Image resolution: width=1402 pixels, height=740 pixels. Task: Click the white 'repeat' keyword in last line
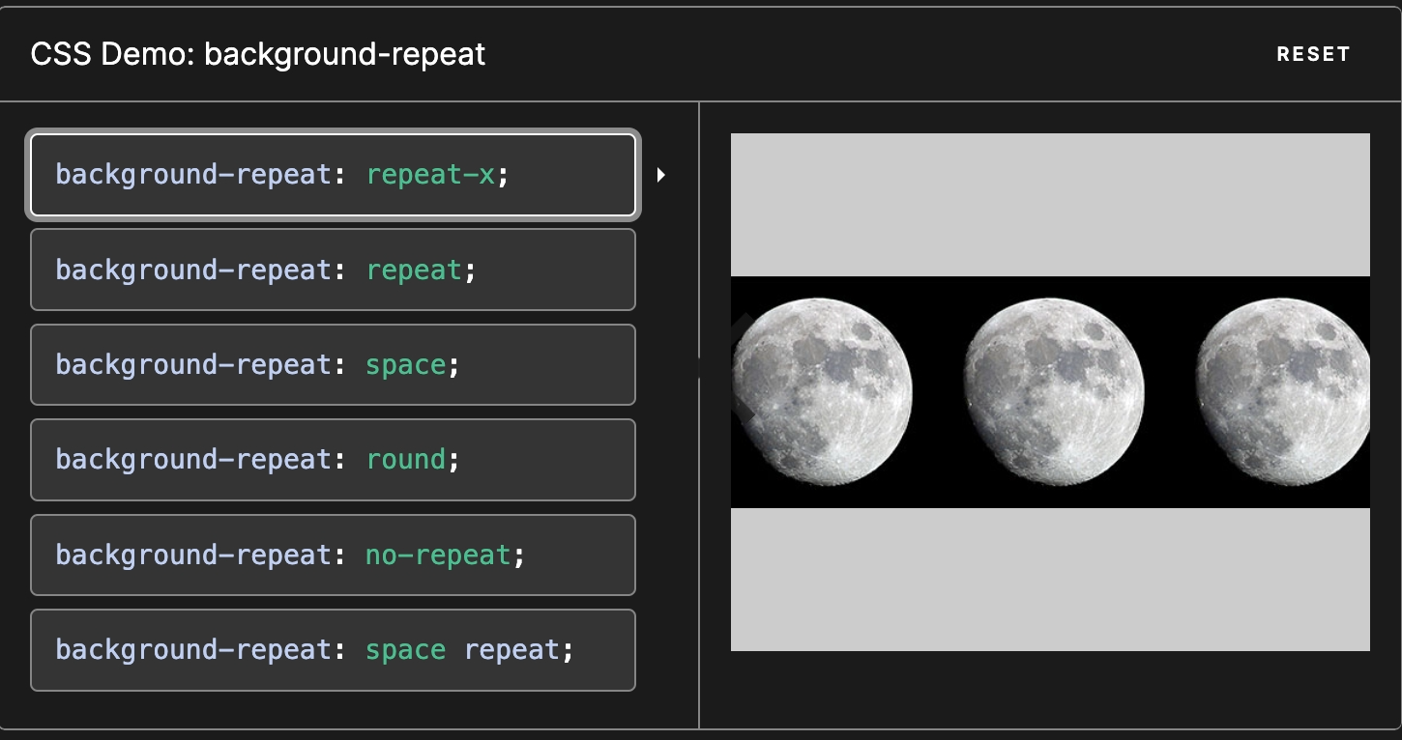[x=511, y=650]
